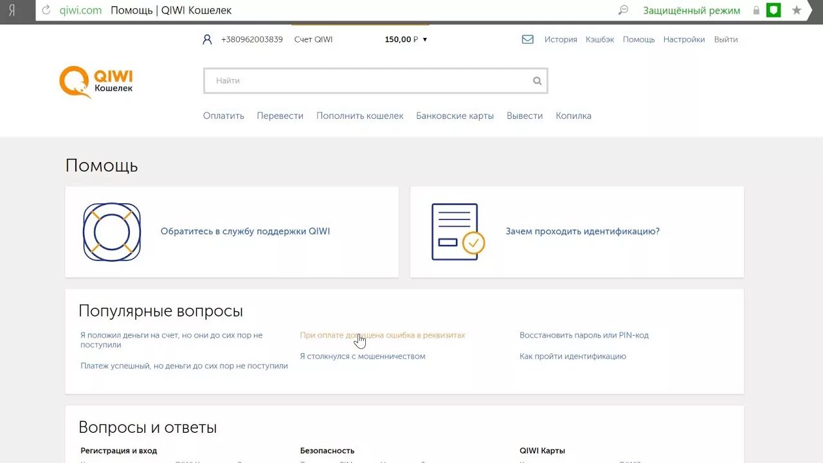Image resolution: width=823 pixels, height=463 pixels.
Task: Click Обратитесь в службу поддержки QIWI
Action: [245, 232]
